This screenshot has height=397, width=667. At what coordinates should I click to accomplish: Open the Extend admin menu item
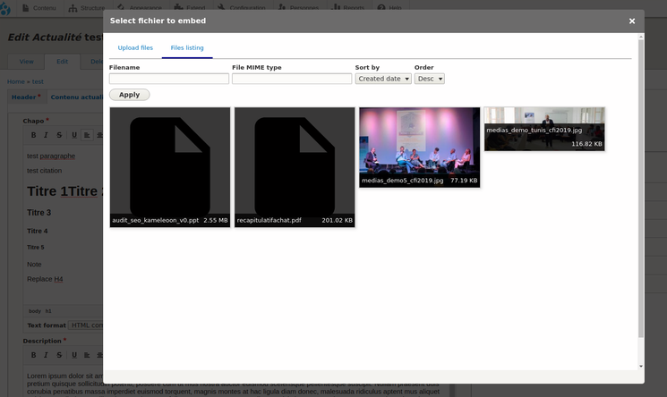click(190, 8)
